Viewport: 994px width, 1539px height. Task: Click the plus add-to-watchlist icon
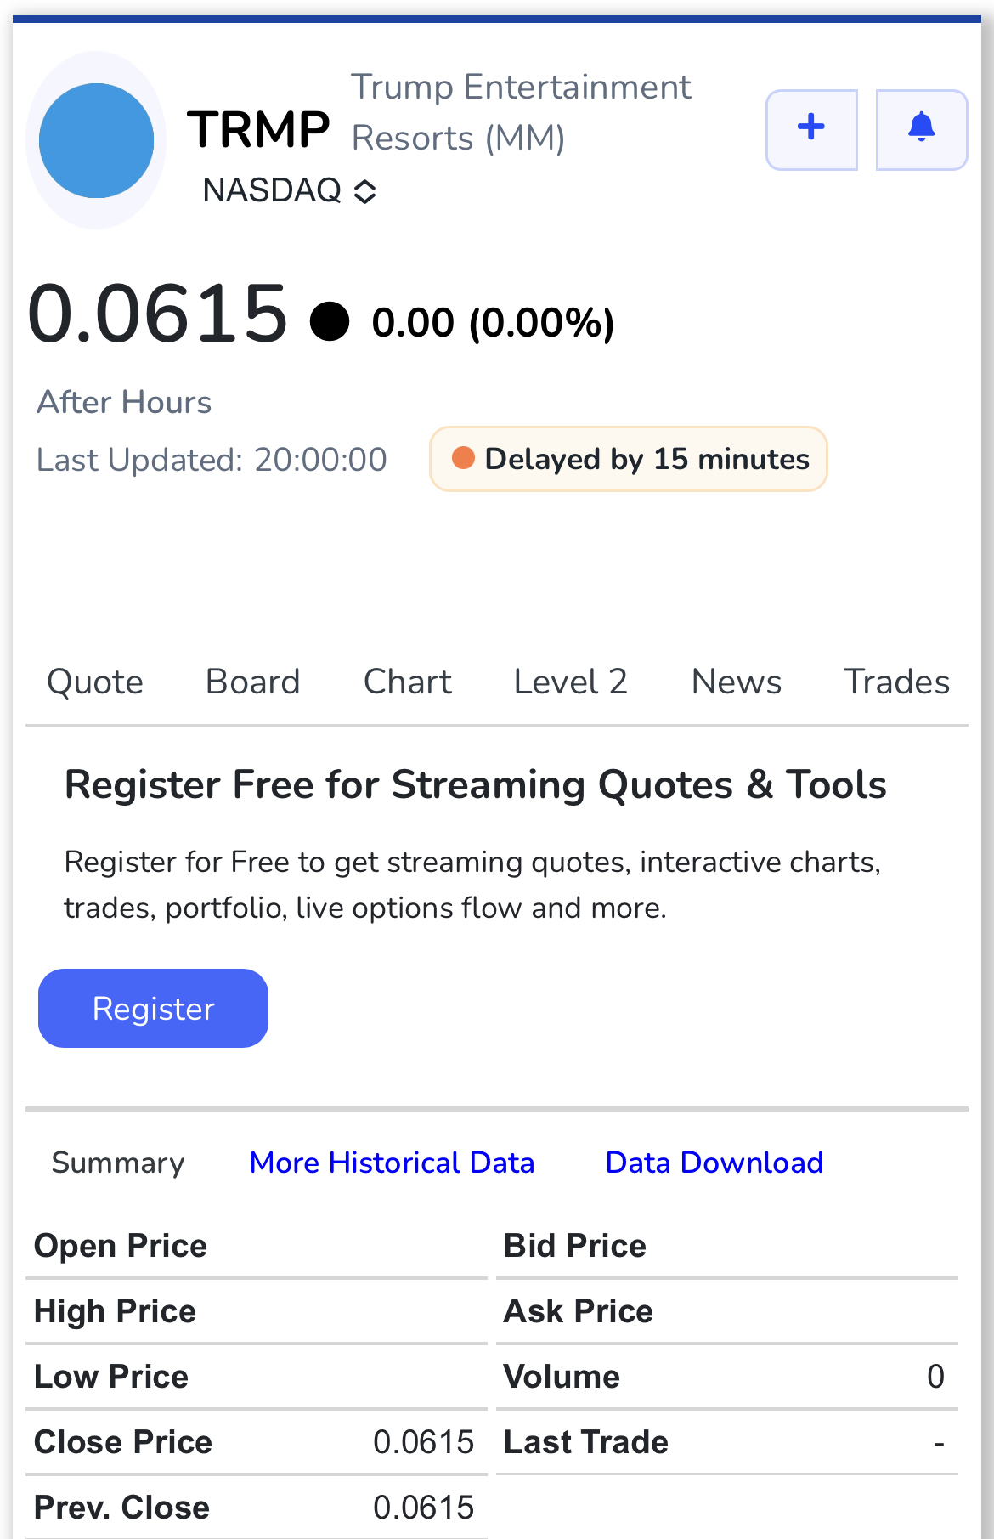pyautogui.click(x=811, y=129)
